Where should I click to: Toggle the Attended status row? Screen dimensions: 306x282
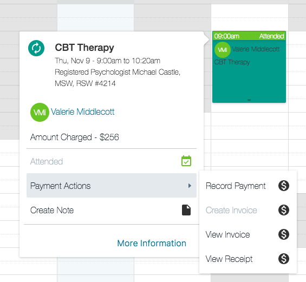click(x=112, y=161)
